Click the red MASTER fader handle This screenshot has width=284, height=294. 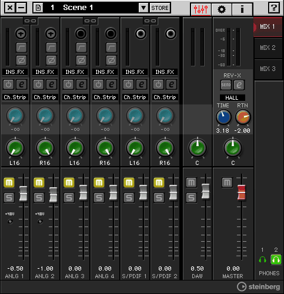coord(242,192)
